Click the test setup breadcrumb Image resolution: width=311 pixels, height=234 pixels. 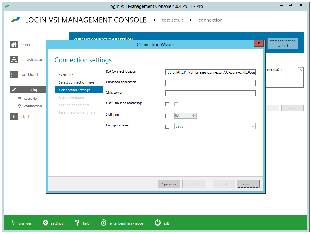(x=173, y=20)
